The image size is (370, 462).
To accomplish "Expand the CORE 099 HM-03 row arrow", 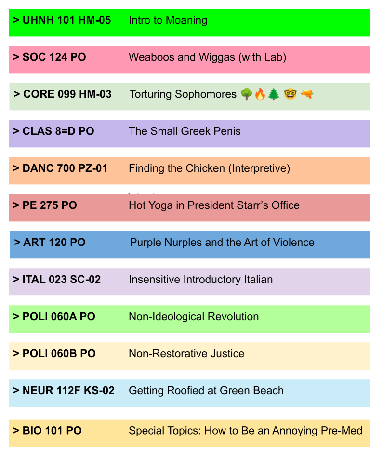I will pos(17,94).
